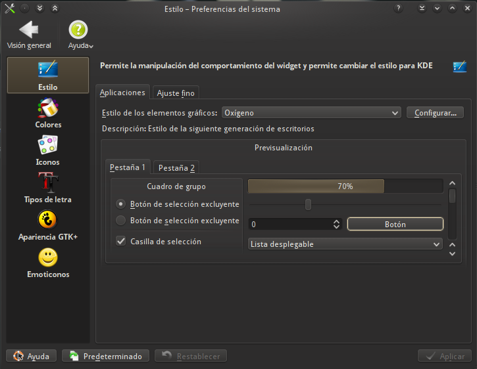This screenshot has width=477, height=369.
Task: Click the preview scrollbar thumb
Action: (x=453, y=196)
